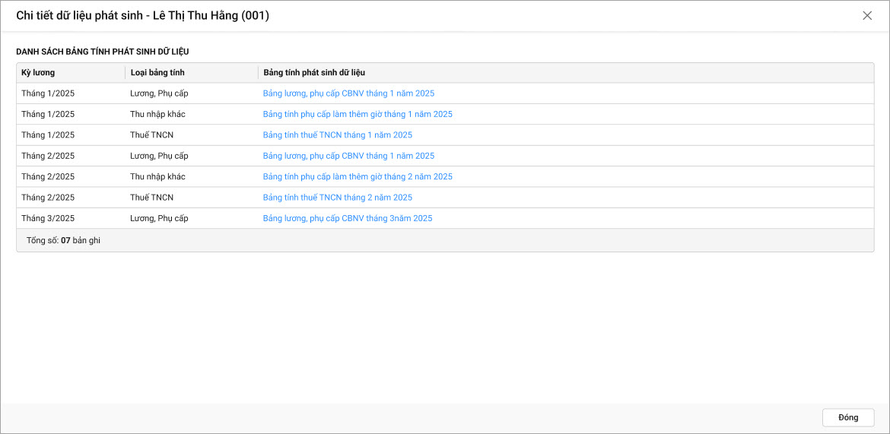Click the Đóng button
Image resolution: width=890 pixels, height=434 pixels.
pyautogui.click(x=847, y=417)
